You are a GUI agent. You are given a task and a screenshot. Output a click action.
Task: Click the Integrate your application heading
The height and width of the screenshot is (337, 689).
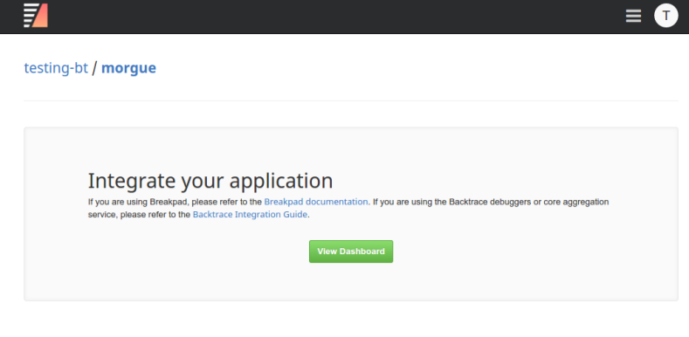click(x=210, y=181)
